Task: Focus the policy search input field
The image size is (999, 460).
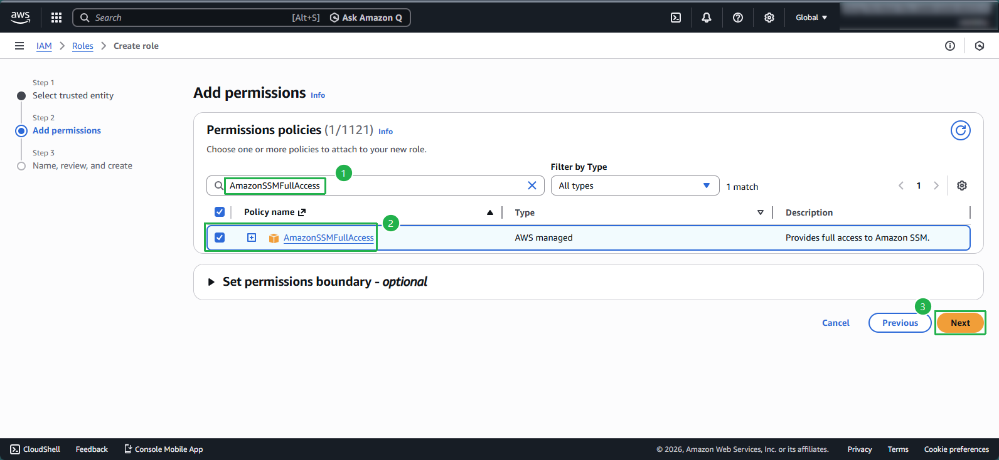Action: pyautogui.click(x=375, y=186)
